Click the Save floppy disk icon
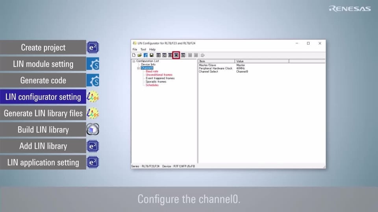 click(x=152, y=55)
